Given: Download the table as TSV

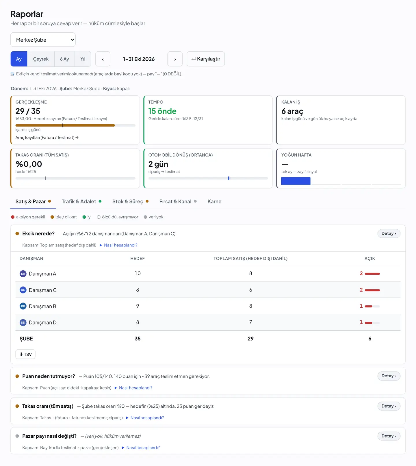Looking at the screenshot, I should click(x=25, y=354).
